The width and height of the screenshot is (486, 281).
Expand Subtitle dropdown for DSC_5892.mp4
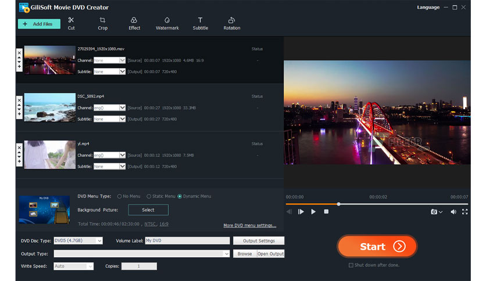pyautogui.click(x=122, y=119)
